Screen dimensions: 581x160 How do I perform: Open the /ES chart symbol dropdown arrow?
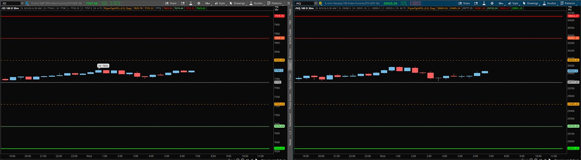pos(22,3)
